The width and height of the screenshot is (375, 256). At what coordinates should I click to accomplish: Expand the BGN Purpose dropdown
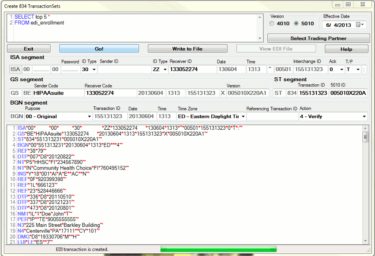89,117
